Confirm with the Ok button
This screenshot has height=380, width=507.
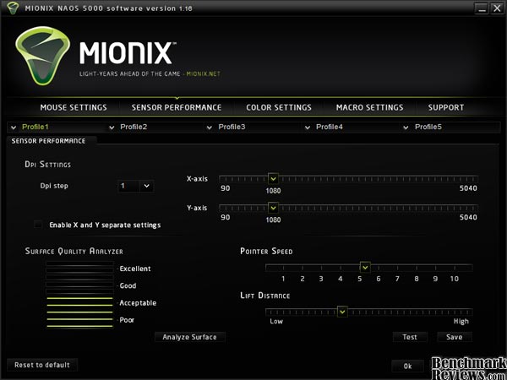[x=408, y=366]
